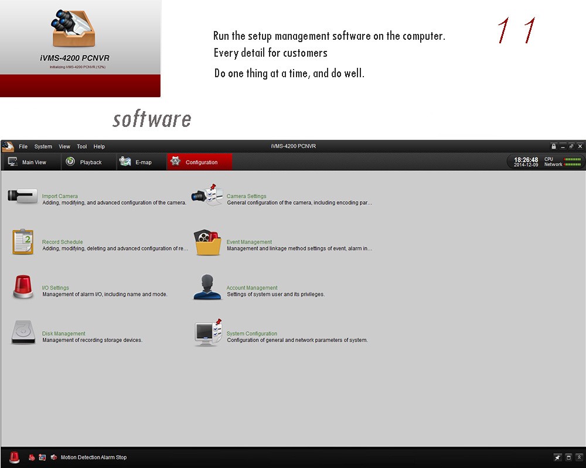Open Import Camera camera icon
Screen dimensions: 586x468
22,196
